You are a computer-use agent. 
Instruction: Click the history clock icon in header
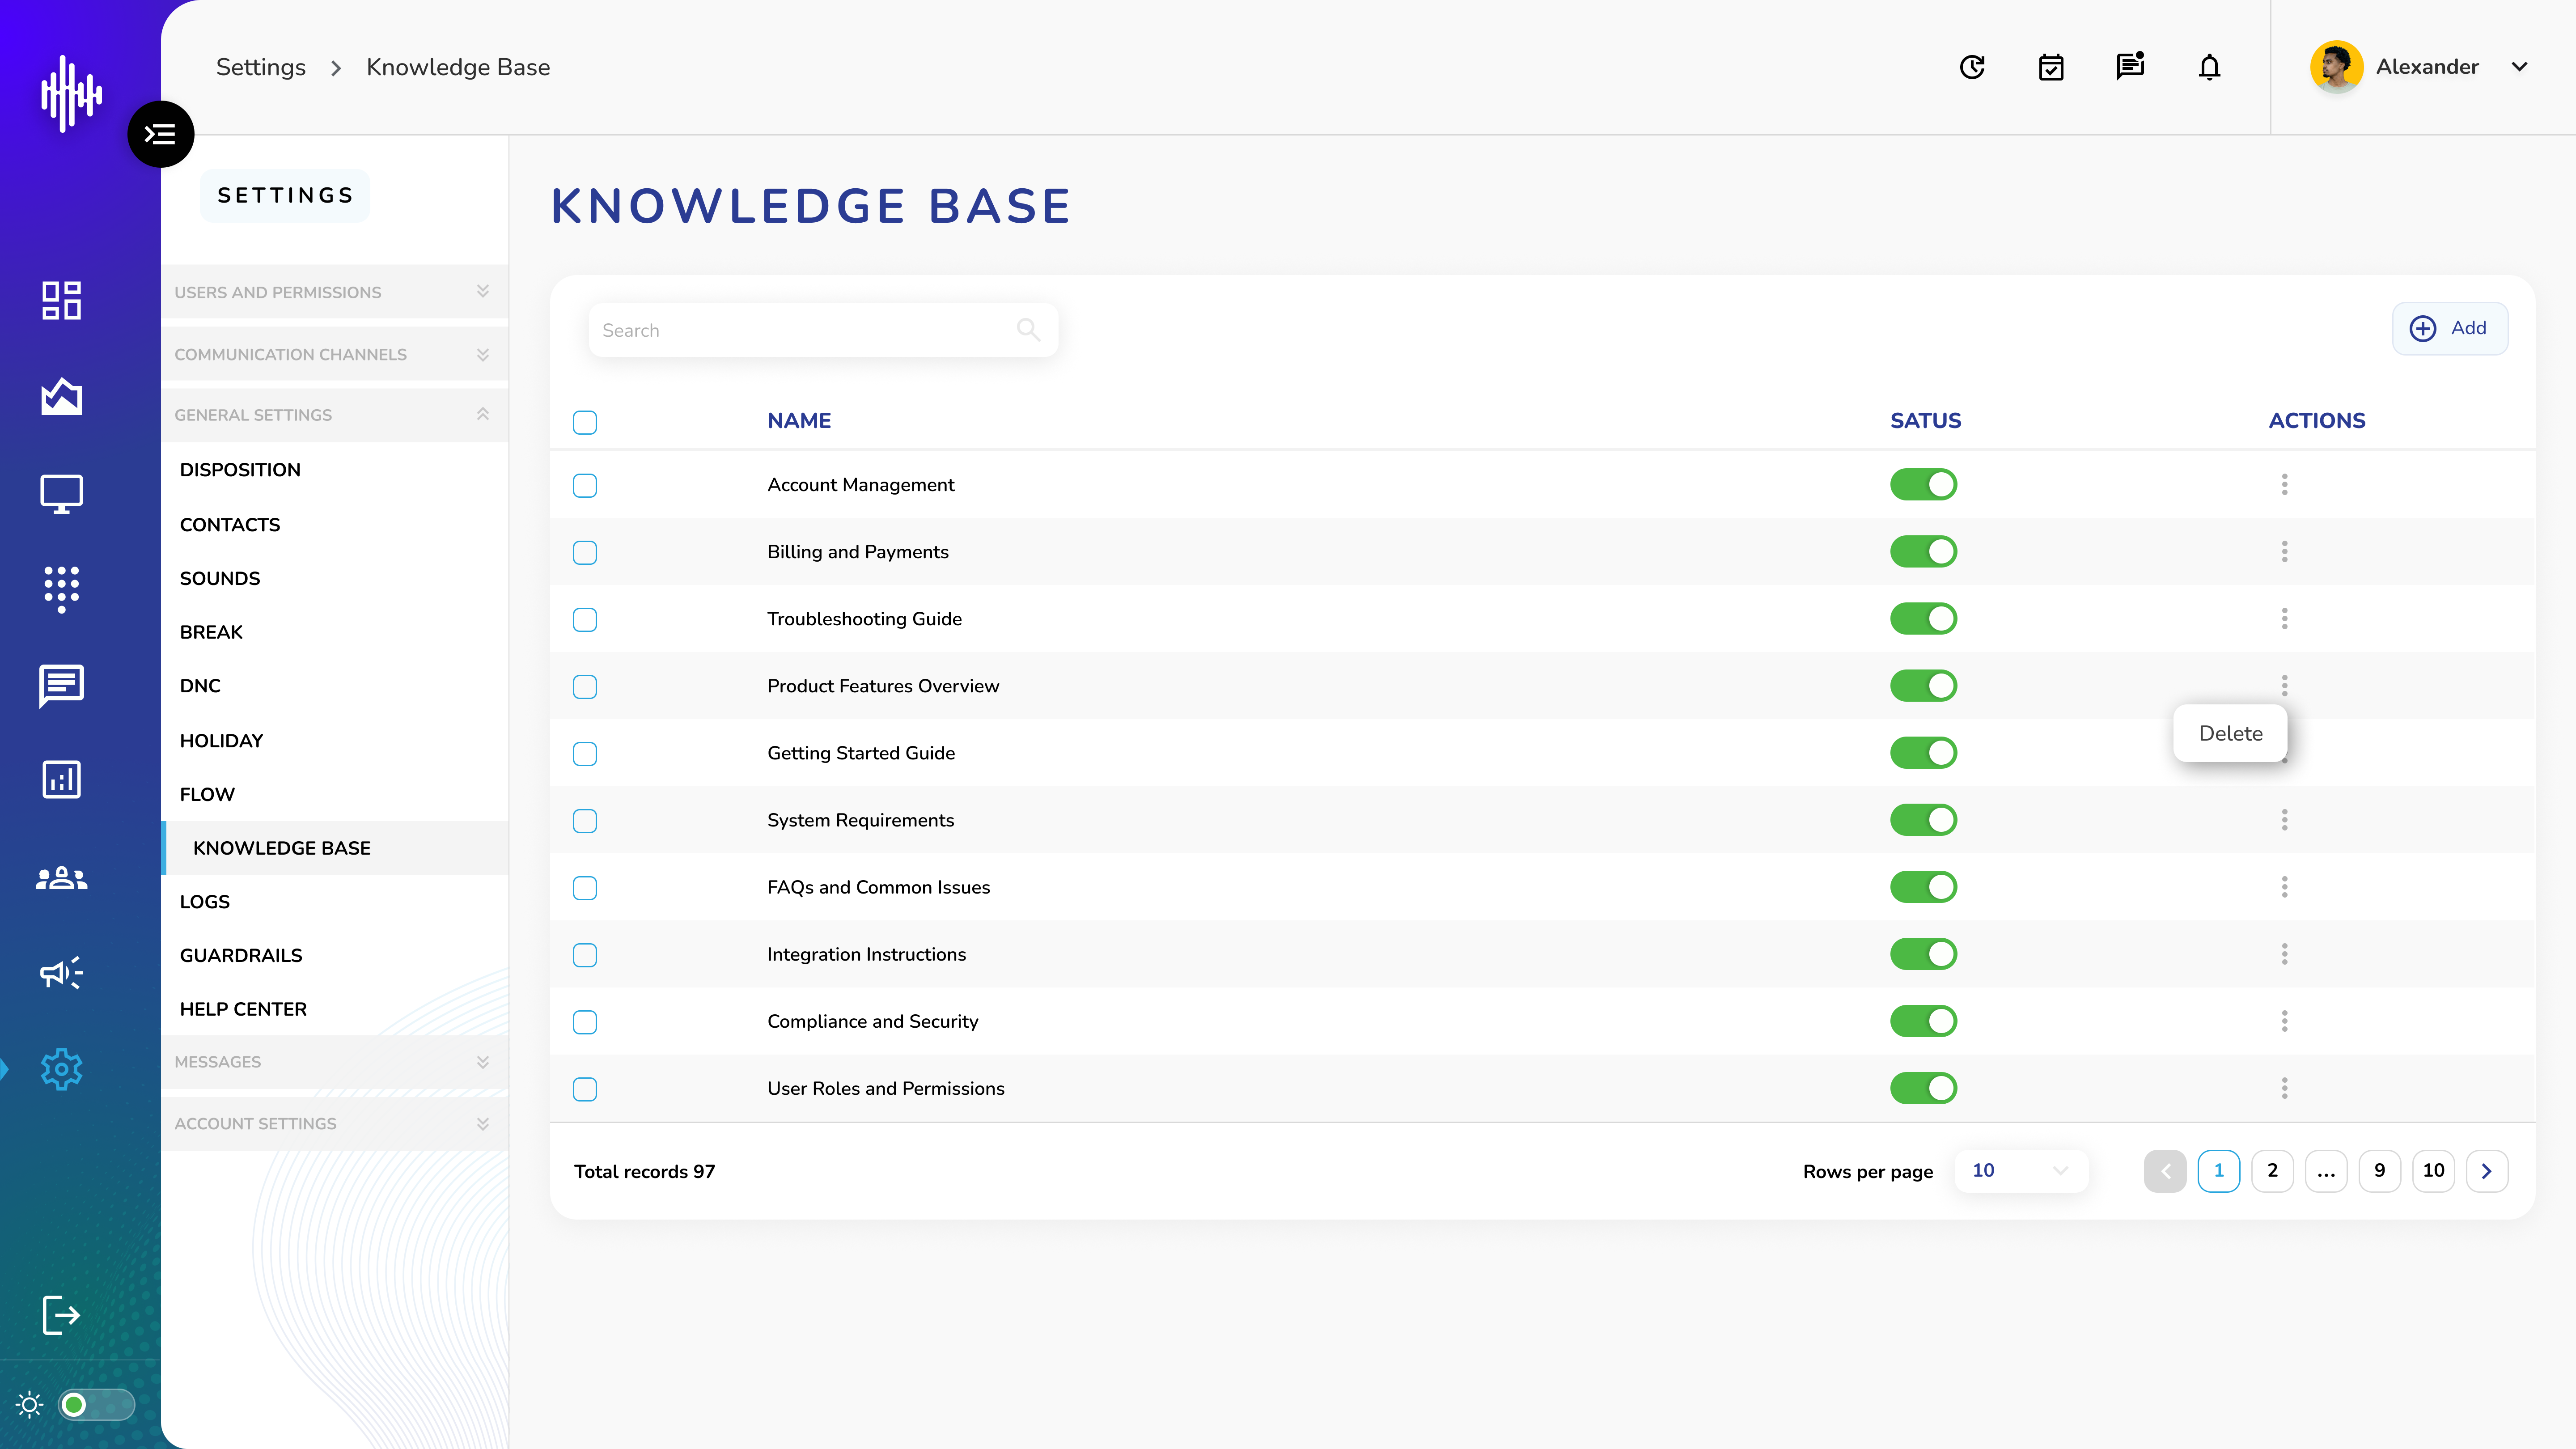tap(1972, 67)
